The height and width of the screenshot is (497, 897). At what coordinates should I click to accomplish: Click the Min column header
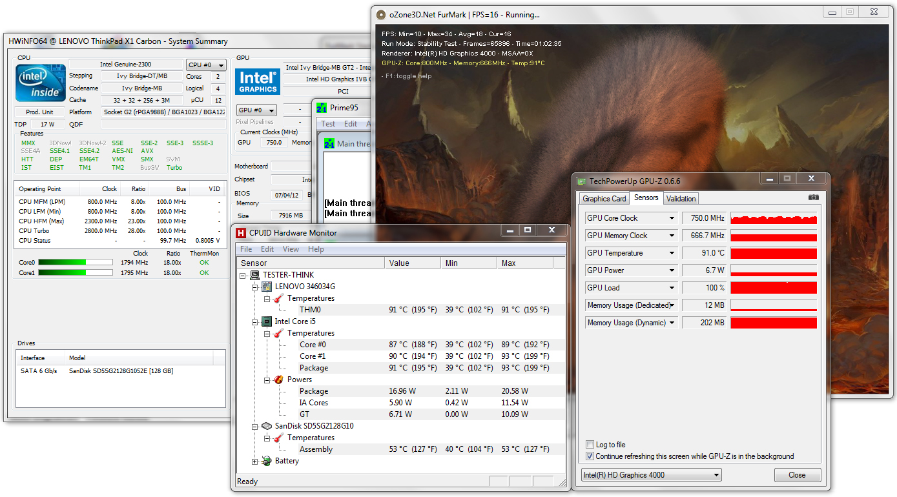(x=469, y=263)
